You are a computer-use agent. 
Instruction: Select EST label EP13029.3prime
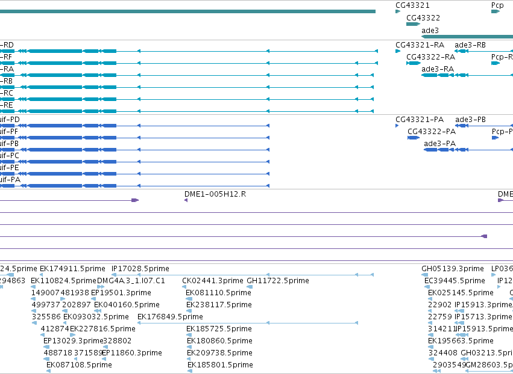[x=74, y=342]
